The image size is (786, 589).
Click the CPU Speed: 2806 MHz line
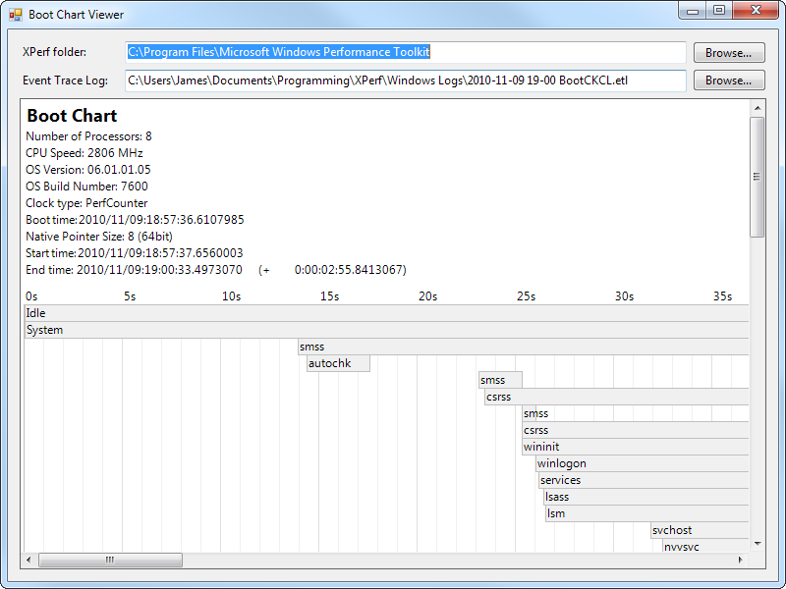[84, 153]
